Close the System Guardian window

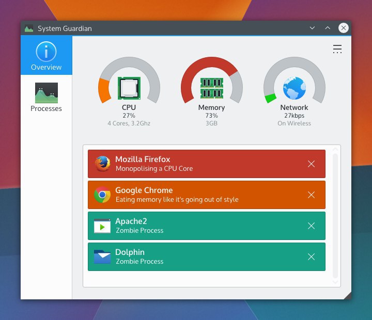click(x=343, y=28)
